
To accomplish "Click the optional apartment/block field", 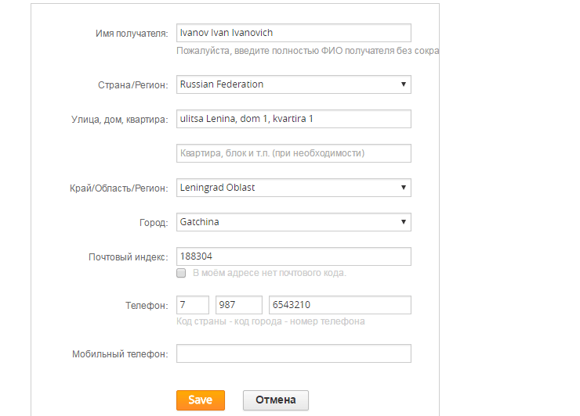I will (x=294, y=153).
